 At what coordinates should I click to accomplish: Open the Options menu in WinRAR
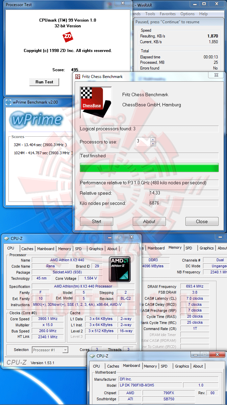[x=187, y=14]
